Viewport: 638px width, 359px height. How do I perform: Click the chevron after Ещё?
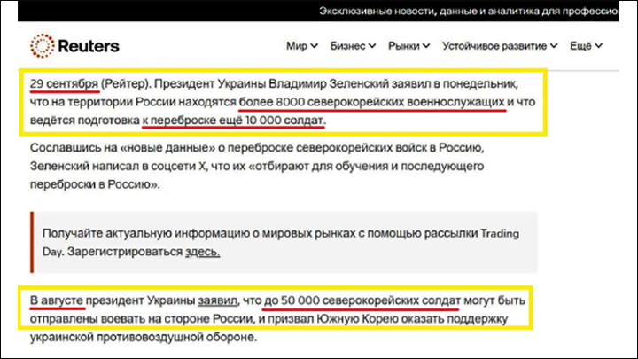tap(598, 46)
